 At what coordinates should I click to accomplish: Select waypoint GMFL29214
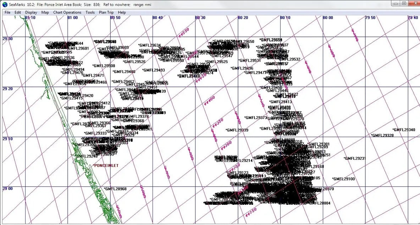243,161
